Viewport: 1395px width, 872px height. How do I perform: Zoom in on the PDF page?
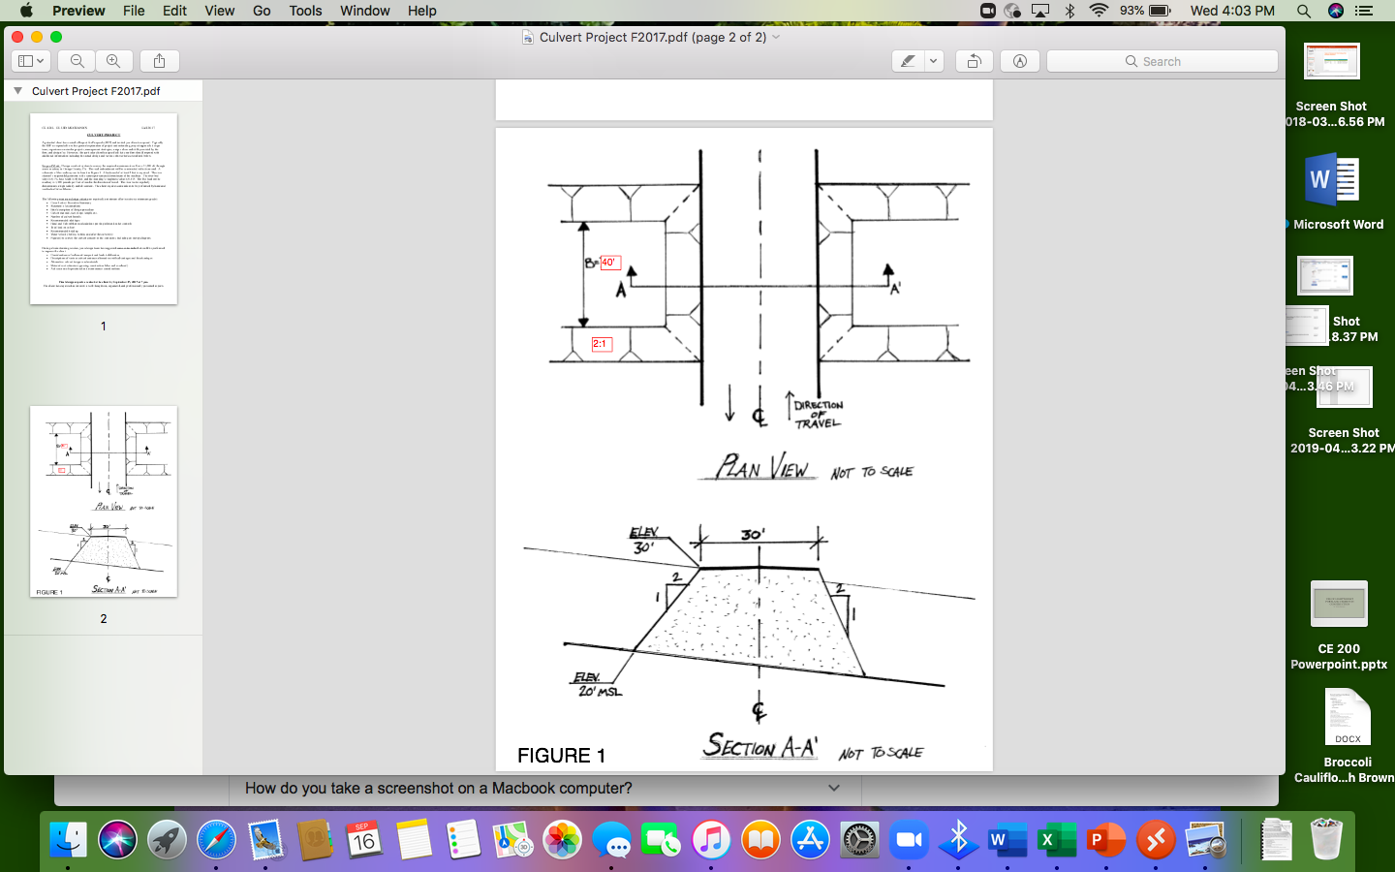pos(113,61)
